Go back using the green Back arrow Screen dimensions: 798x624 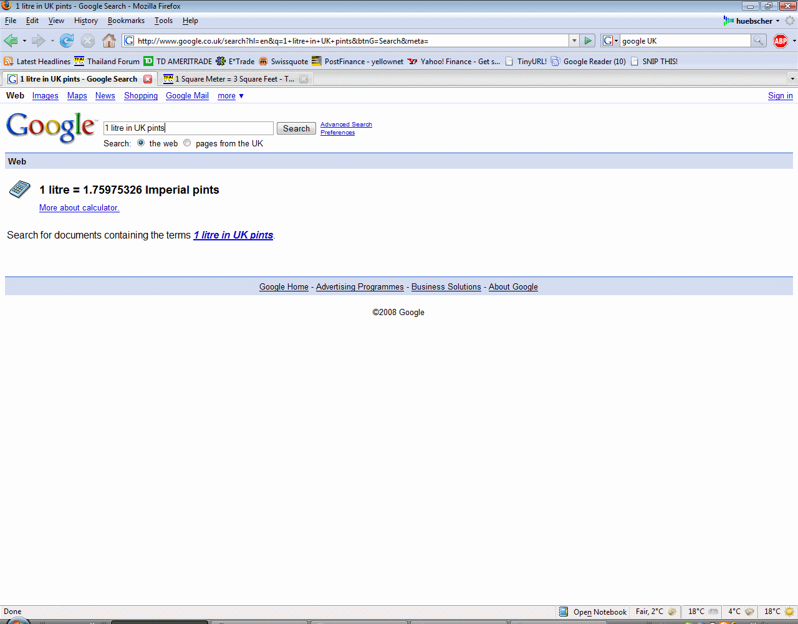click(x=11, y=40)
